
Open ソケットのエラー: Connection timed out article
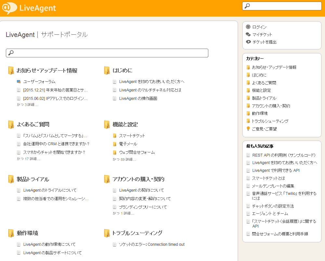click(x=152, y=244)
